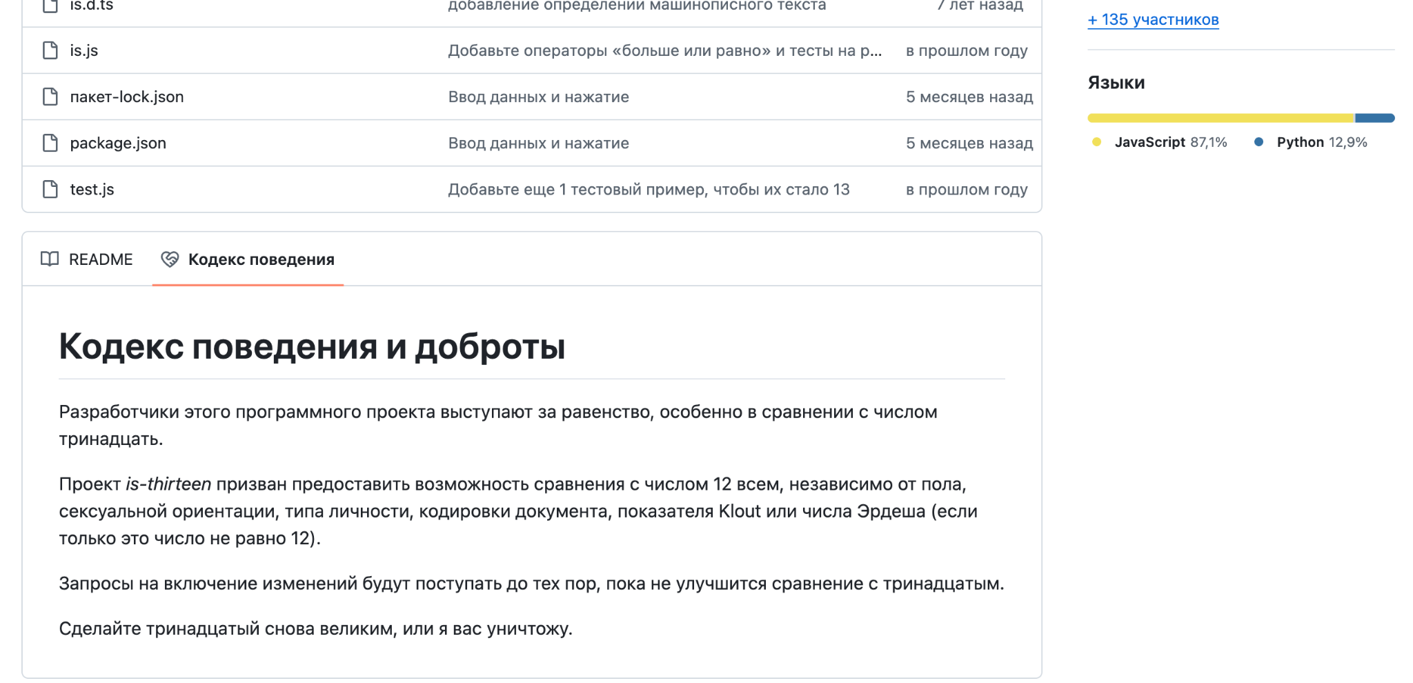The width and height of the screenshot is (1413, 683).
Task: Open the test.js file
Action: [x=91, y=189]
